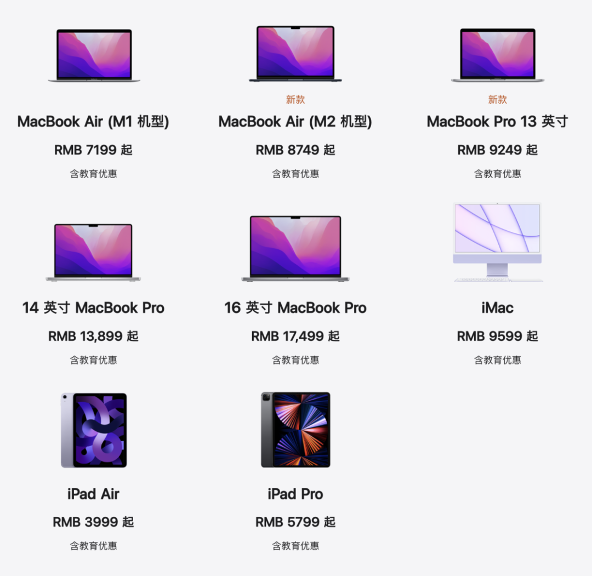Click the MacBook Air (M1 机型) title

(x=93, y=122)
